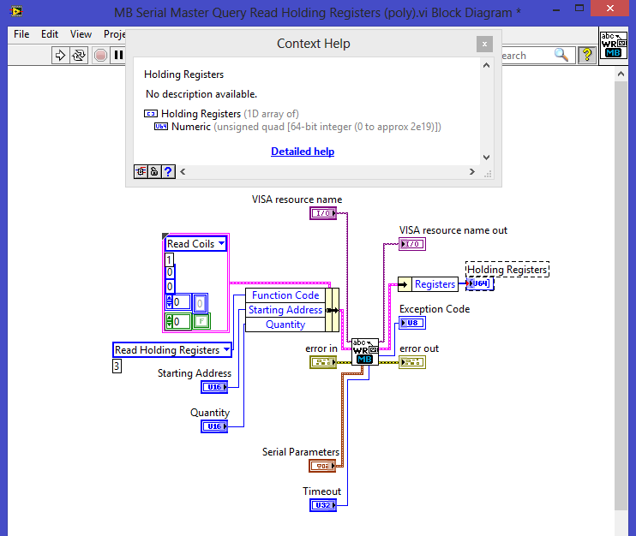636x536 pixels.
Task: Toggle optional terminals display in Context Help
Action: tap(141, 171)
